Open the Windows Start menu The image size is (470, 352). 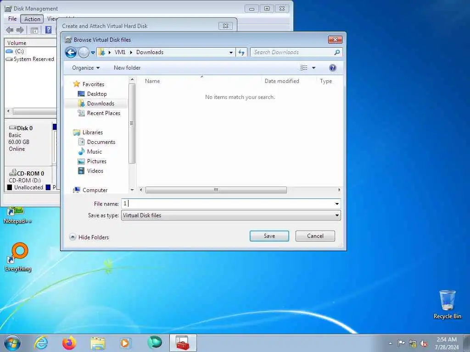click(x=12, y=343)
